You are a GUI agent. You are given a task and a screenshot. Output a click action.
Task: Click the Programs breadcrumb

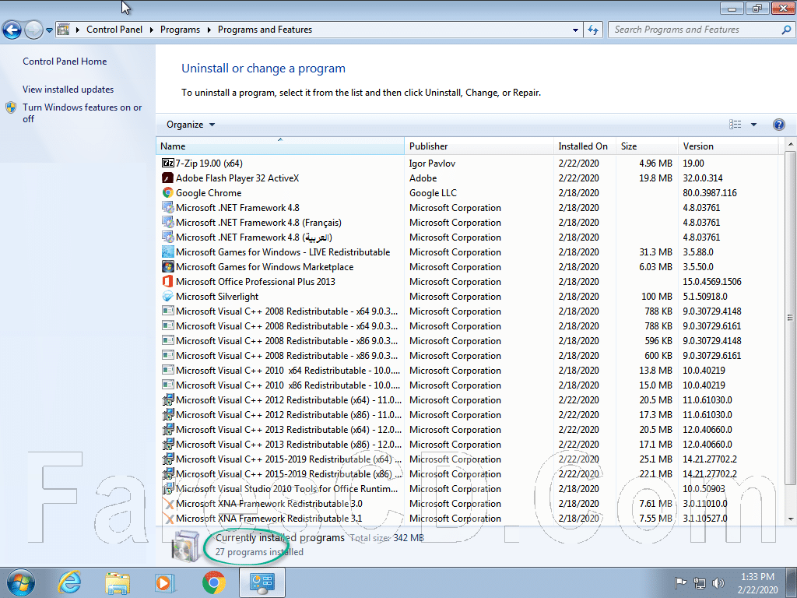pos(180,30)
